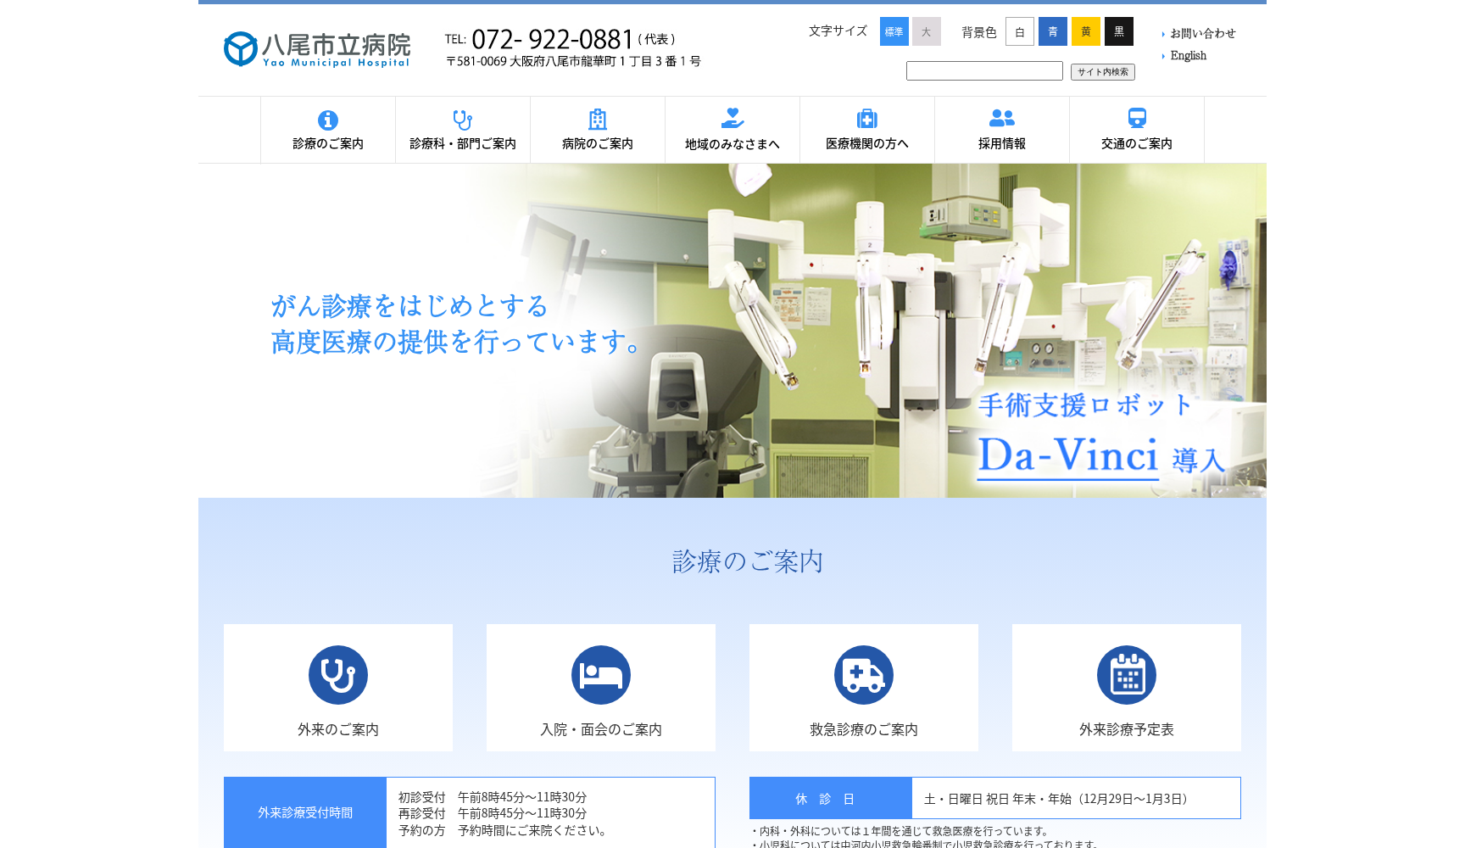The width and height of the screenshot is (1465, 848).
Task: Click the heart icon for 地域のみなさまへ
Action: click(x=732, y=120)
